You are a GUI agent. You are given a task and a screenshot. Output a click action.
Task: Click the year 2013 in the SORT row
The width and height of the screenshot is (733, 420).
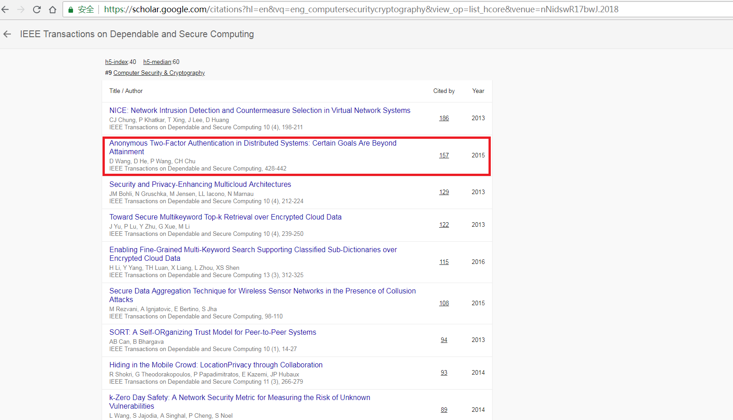click(x=478, y=340)
